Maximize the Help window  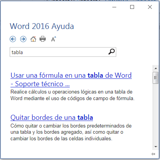(x=132, y=7)
